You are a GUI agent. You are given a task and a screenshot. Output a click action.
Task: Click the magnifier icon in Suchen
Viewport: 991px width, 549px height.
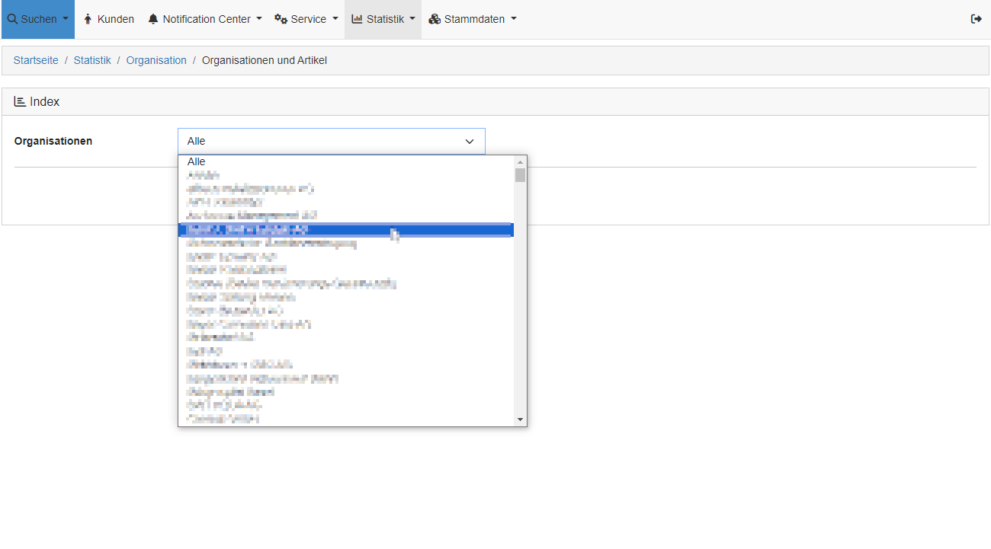click(12, 19)
